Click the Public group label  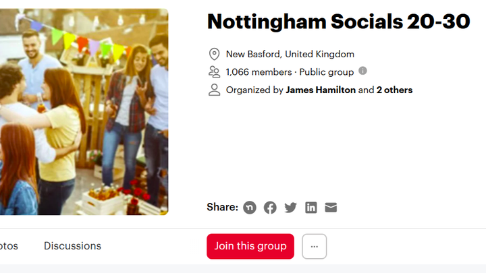click(x=327, y=72)
